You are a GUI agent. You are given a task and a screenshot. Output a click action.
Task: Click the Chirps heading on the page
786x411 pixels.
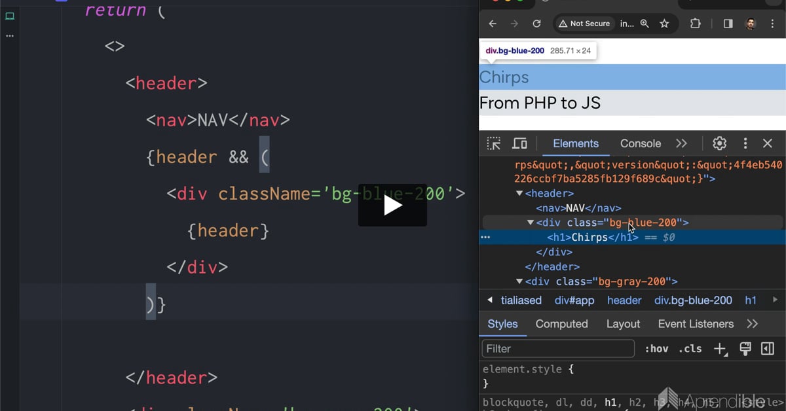pyautogui.click(x=504, y=77)
